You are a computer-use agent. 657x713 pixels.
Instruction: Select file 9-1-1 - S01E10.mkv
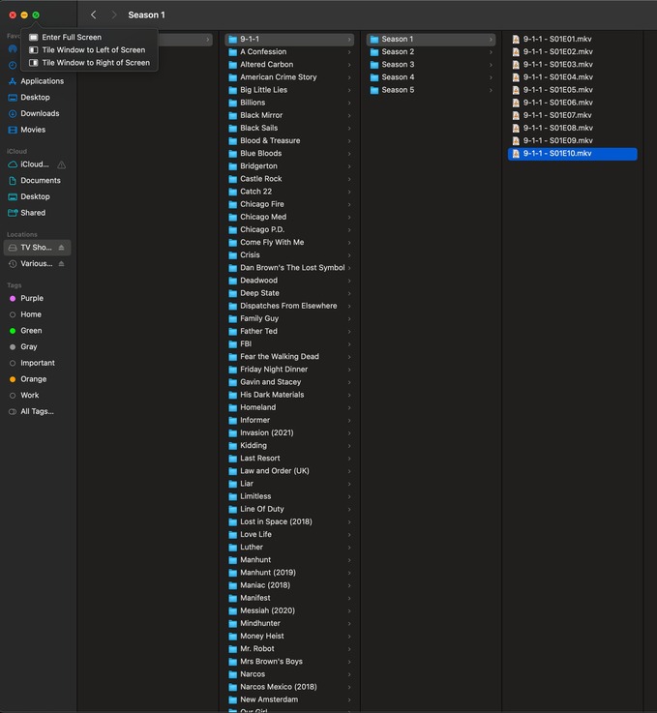(573, 154)
